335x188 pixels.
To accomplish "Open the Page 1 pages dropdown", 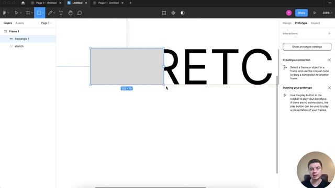I will (x=47, y=23).
